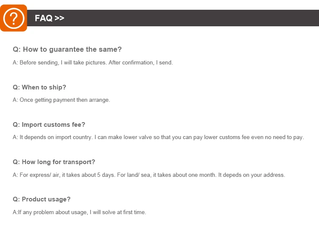The image size is (319, 226).
Task: Expand the "When to ship?" question
Action: 40,87
